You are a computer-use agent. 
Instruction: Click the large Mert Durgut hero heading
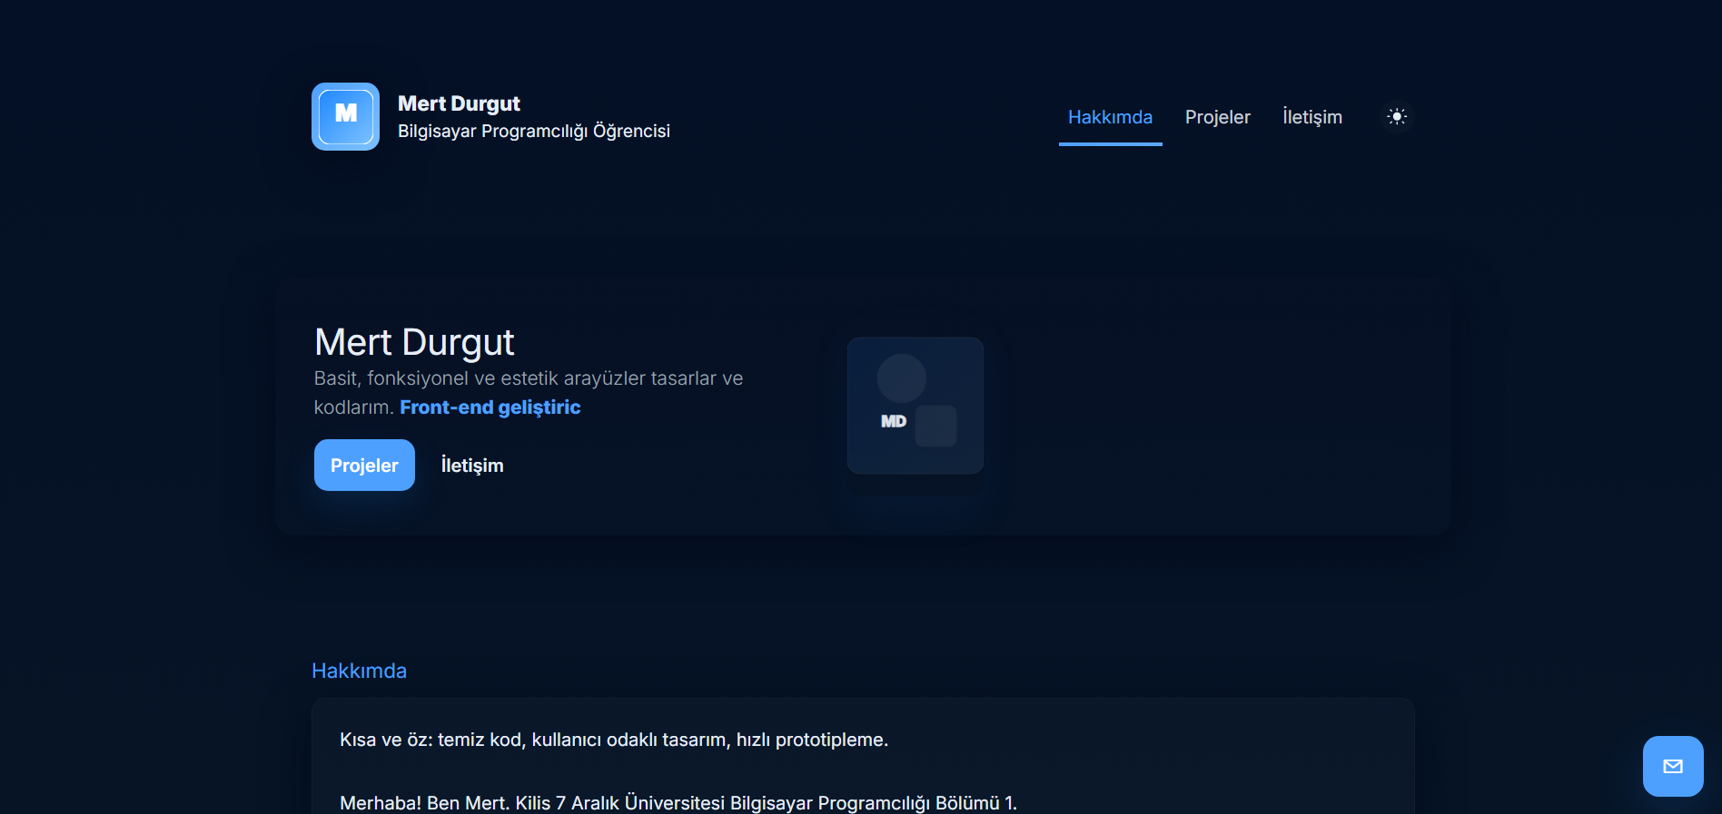(414, 342)
